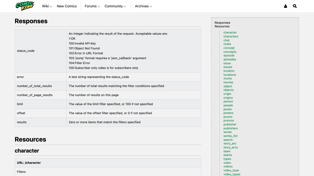The width and height of the screenshot is (314, 176).
Task: Jump to story_arc in sidebar
Action: (x=230, y=144)
